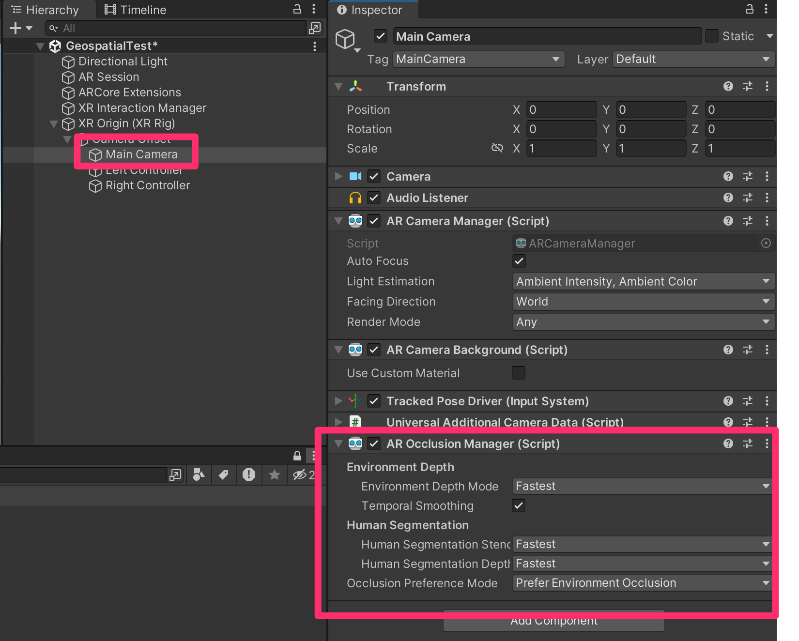Disable the Tracked Pose Driver component
The image size is (799, 641).
pos(374,401)
